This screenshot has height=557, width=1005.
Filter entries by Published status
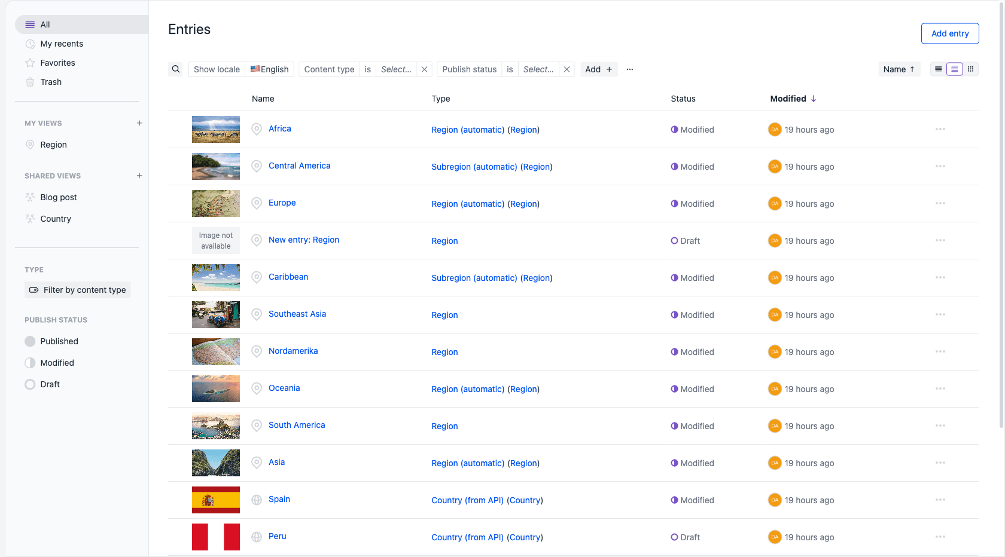pos(51,341)
